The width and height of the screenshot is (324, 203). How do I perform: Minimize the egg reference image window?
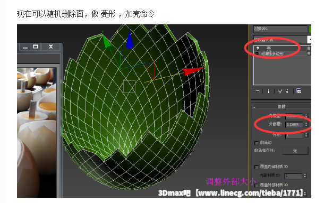(x=25, y=47)
